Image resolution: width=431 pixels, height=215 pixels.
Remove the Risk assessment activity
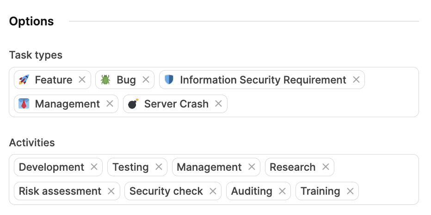111,191
